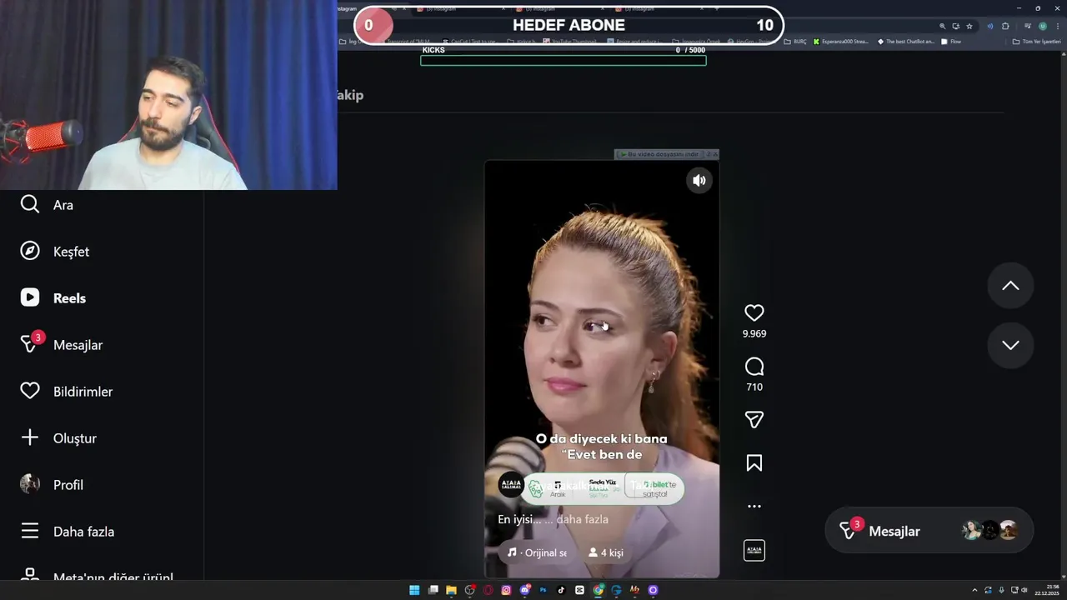Go to next reel with down chevron
This screenshot has height=600, width=1067.
(1010, 345)
